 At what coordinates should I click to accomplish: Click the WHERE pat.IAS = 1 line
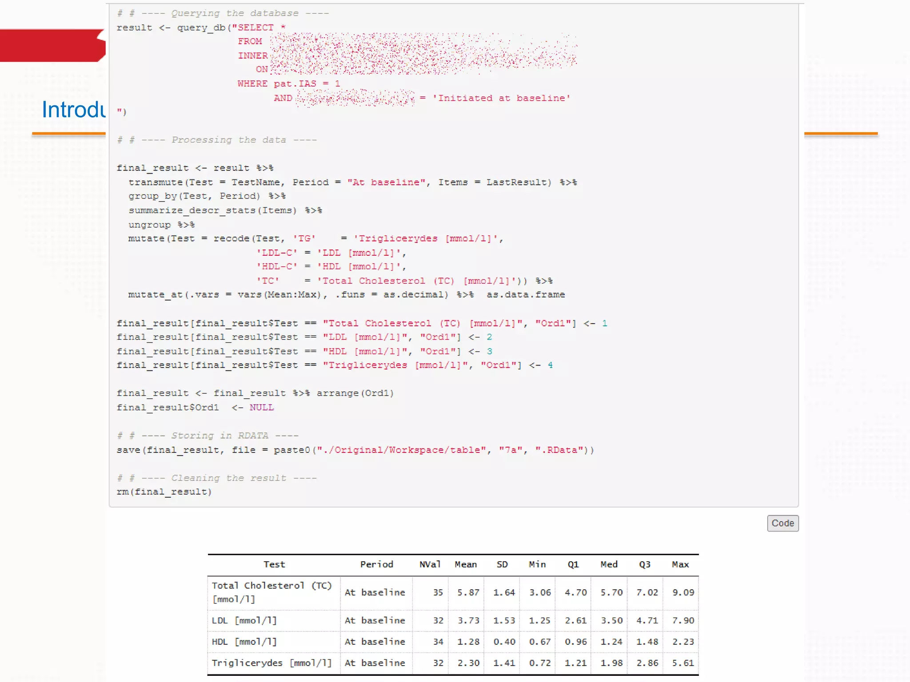coord(289,84)
